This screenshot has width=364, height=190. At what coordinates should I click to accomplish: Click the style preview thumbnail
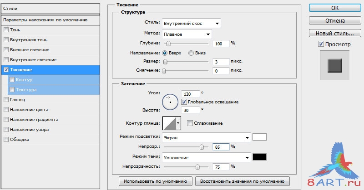pyautogui.click(x=334, y=65)
